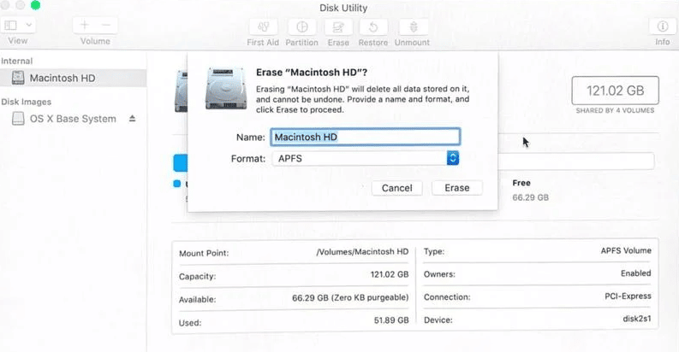
Task: Select OS X Base System in sidebar
Action: pos(73,119)
